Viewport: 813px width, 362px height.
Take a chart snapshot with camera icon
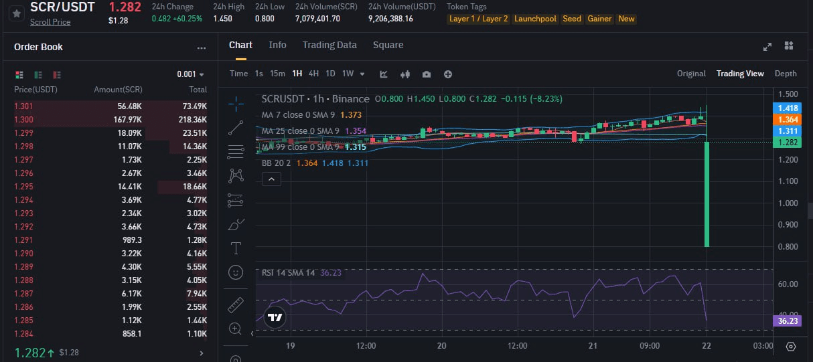(427, 74)
